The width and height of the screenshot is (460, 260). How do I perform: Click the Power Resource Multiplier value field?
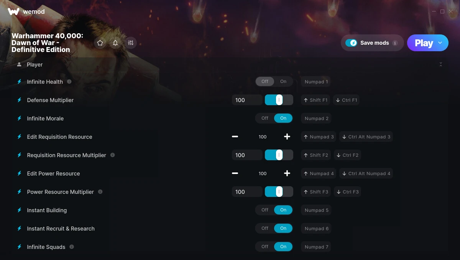[x=247, y=192]
